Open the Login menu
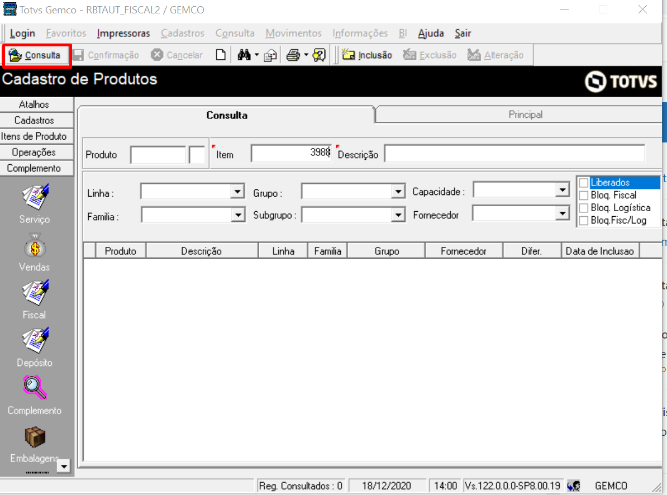The width and height of the screenshot is (667, 495). pyautogui.click(x=22, y=33)
